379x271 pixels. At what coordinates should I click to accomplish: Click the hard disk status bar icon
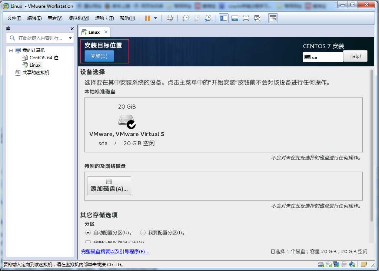321,264
